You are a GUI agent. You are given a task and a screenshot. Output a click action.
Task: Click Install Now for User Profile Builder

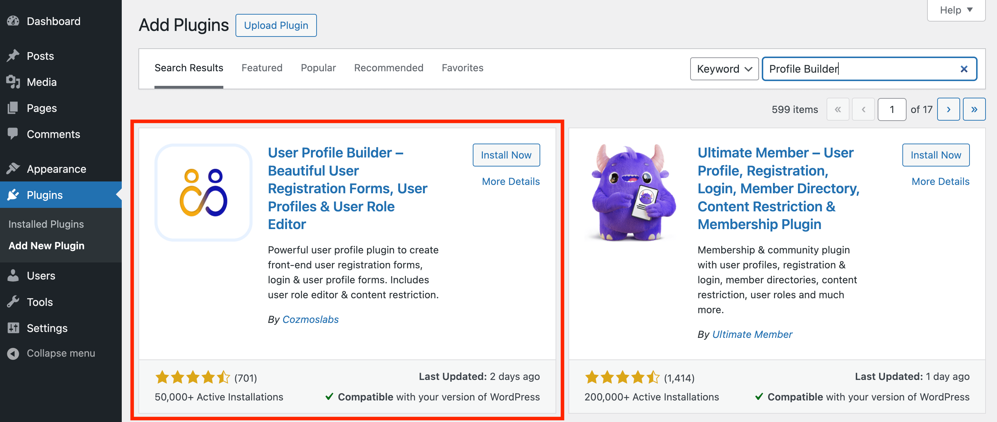(x=506, y=154)
